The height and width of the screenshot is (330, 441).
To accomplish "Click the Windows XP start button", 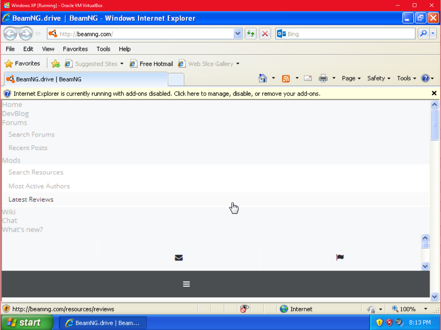I will coord(27,323).
